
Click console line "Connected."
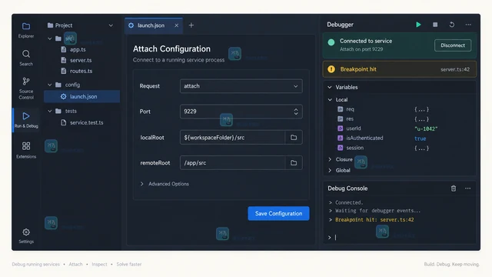point(349,202)
